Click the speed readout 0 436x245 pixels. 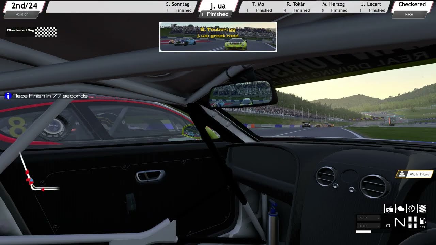[388, 226]
